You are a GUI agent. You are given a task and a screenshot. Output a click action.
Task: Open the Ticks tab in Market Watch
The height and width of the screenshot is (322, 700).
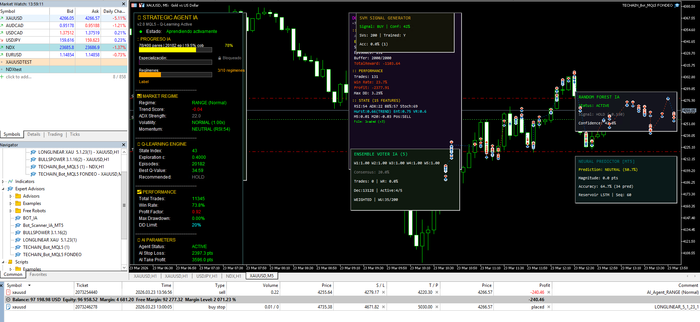pyautogui.click(x=75, y=134)
